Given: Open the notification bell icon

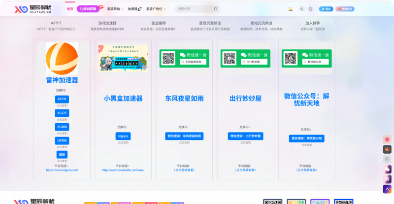Looking at the screenshot, I should (x=310, y=9).
